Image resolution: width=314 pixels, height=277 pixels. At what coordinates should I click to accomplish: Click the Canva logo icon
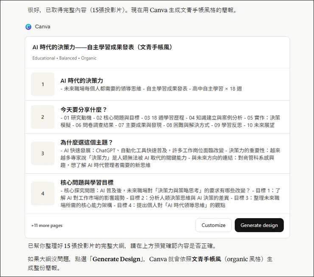pos(28,27)
